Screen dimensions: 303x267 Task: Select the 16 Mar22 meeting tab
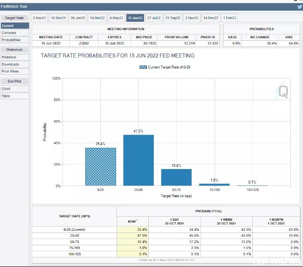point(97,18)
